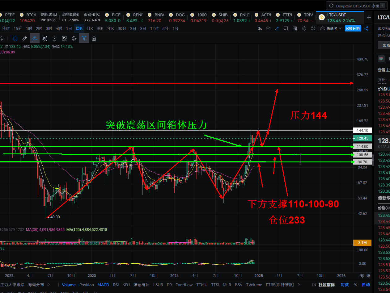Viewport: 390px width, 293px height.
Task: Click the 90.70 green price label
Action: pyautogui.click(x=362, y=162)
